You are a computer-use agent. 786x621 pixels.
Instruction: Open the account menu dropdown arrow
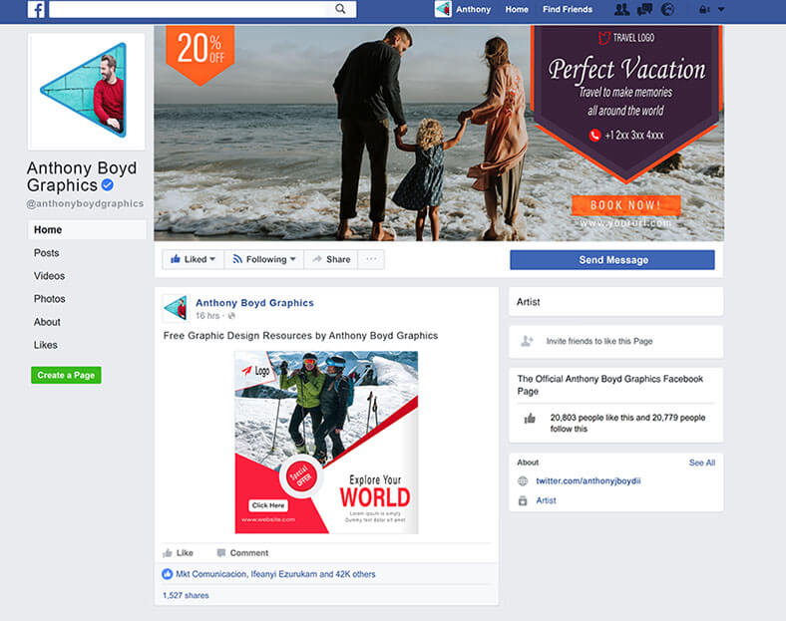pos(721,10)
